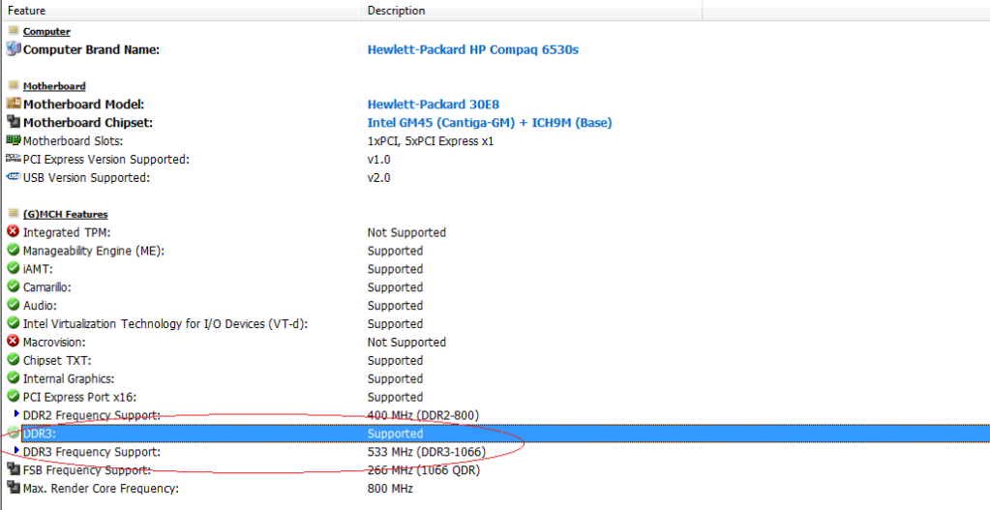Click the Motherboard Chipset icon
Image resolution: width=990 pixels, height=510 pixels.
[x=13, y=123]
